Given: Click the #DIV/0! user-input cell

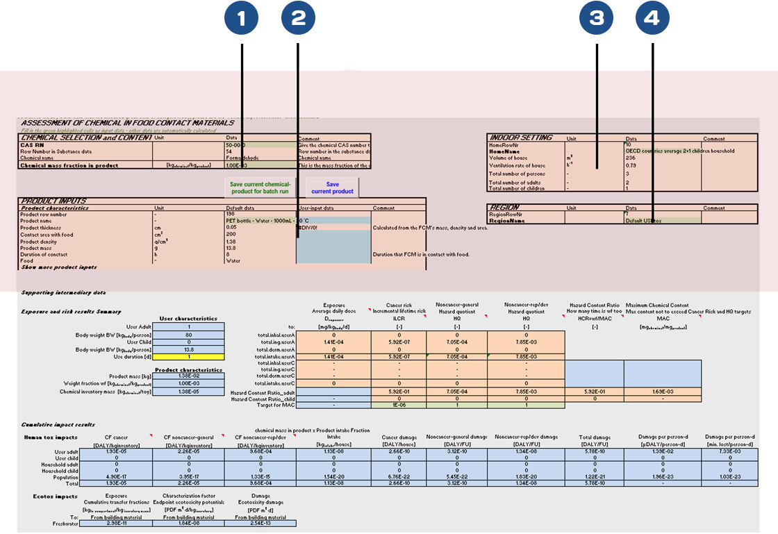Looking at the screenshot, I should [331, 227].
